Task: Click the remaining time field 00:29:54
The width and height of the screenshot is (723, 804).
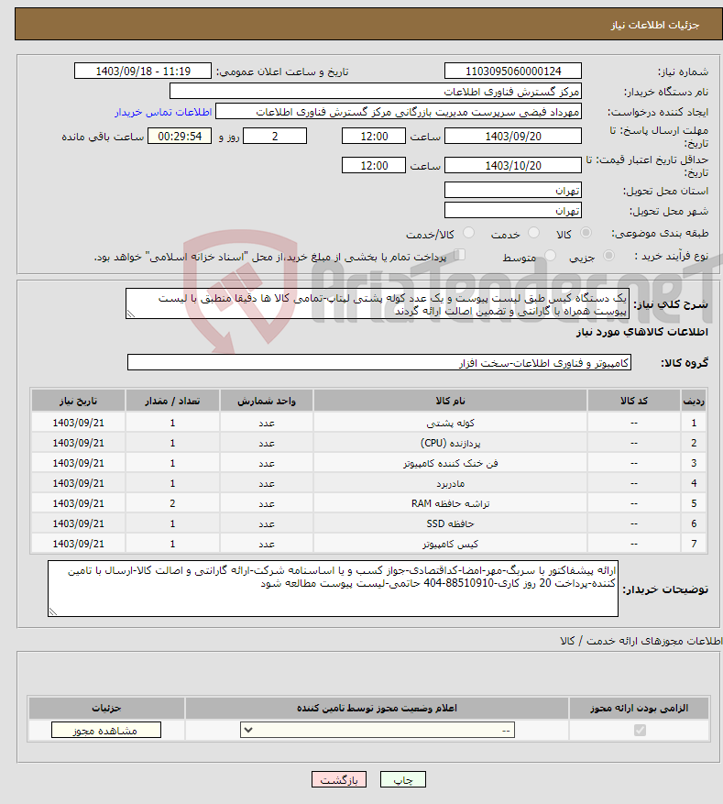Action: click(180, 136)
